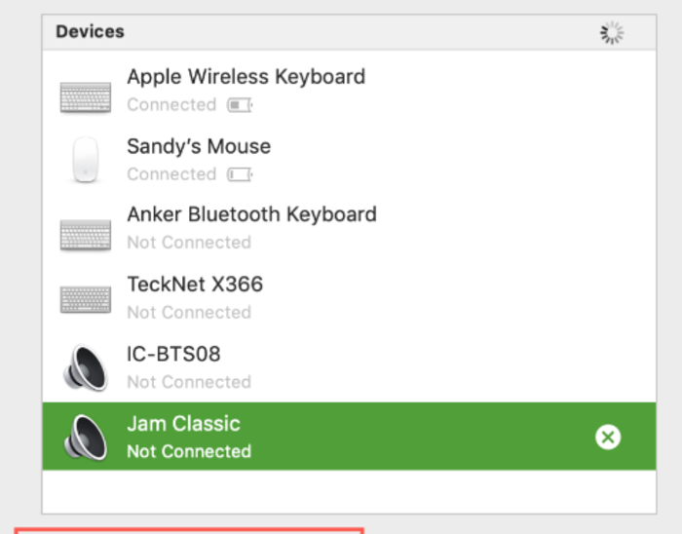Select the Apple Wireless Keyboard entry
This screenshot has width=682, height=534.
pos(349,90)
